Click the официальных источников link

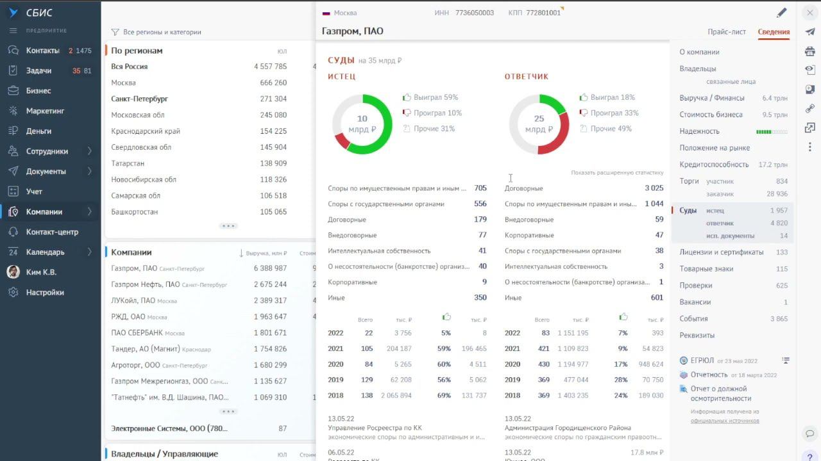pyautogui.click(x=725, y=421)
